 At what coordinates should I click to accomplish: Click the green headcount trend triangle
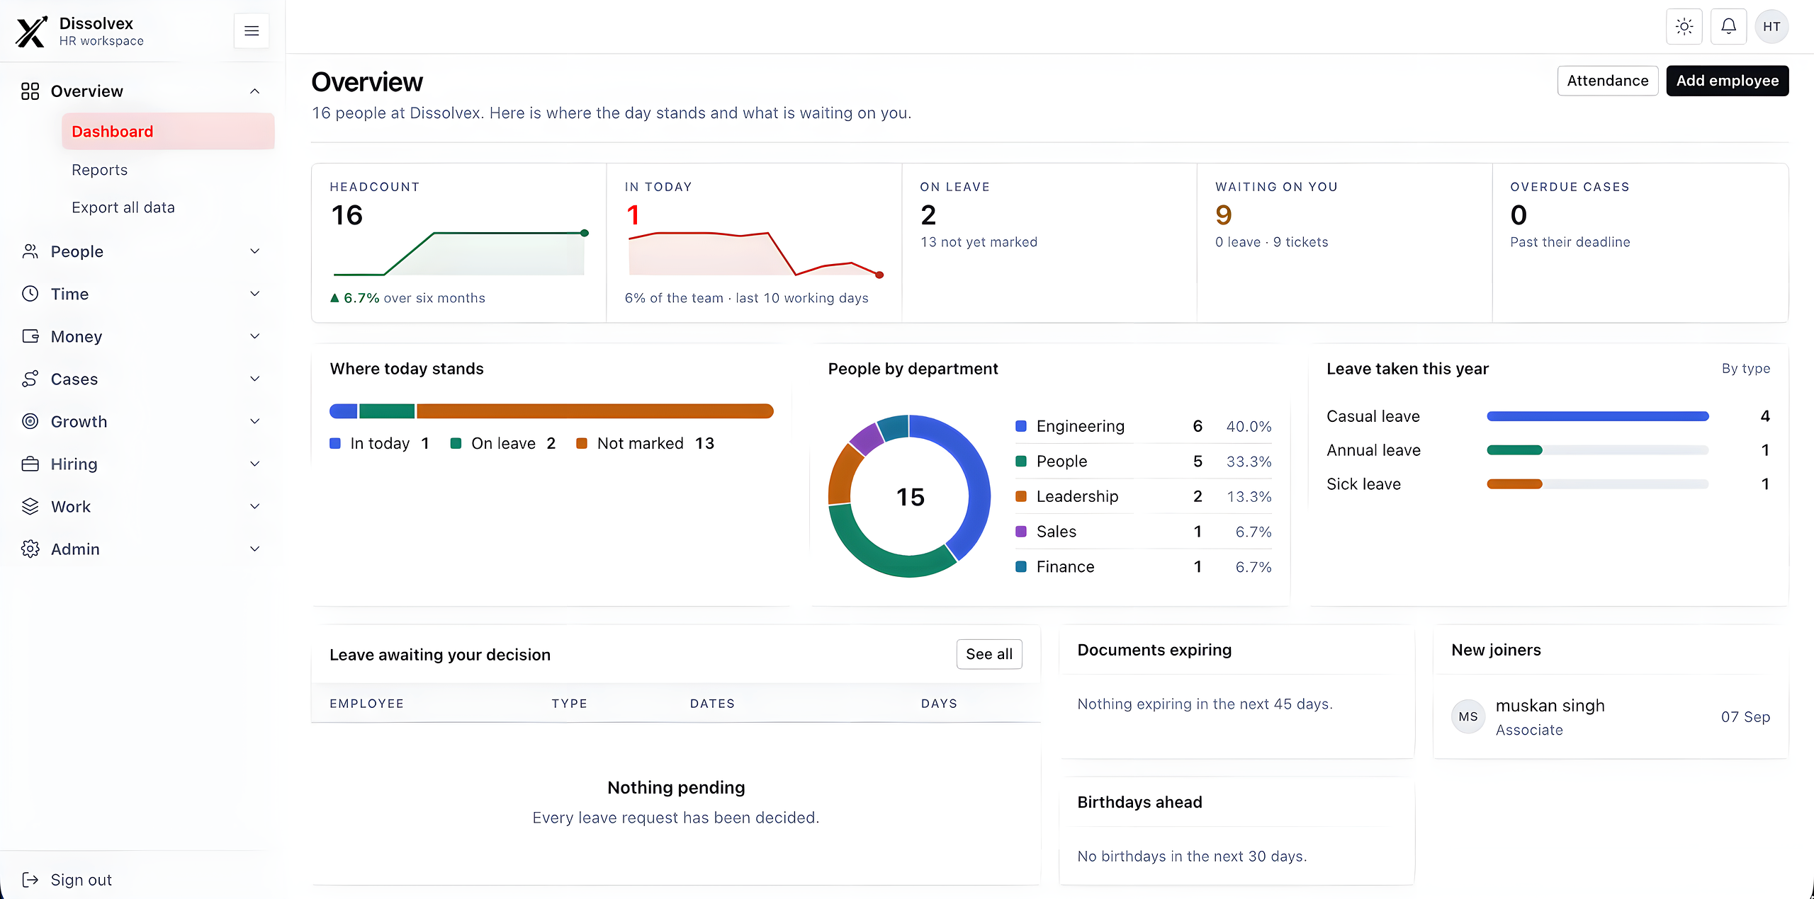click(x=334, y=298)
